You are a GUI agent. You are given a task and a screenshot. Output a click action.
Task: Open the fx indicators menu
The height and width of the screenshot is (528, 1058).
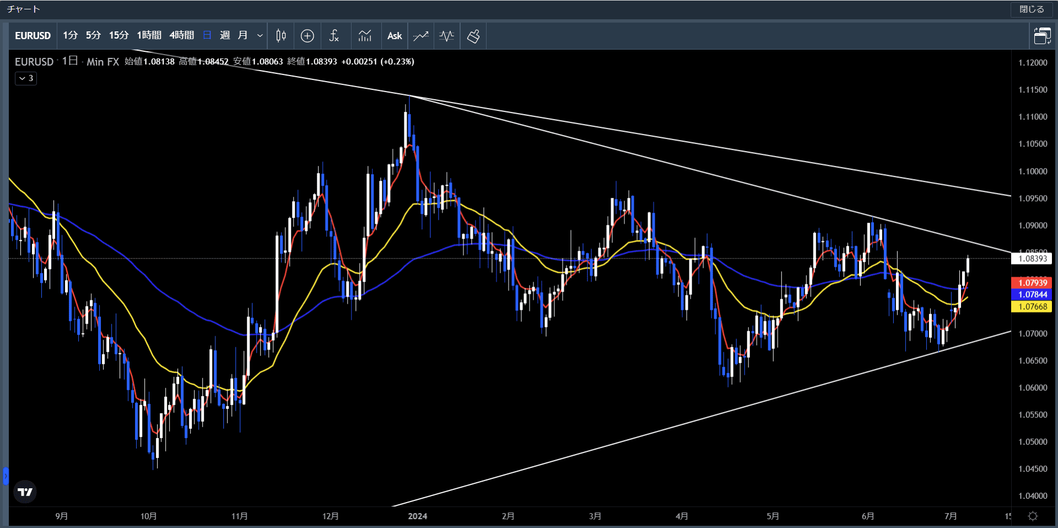click(x=334, y=36)
